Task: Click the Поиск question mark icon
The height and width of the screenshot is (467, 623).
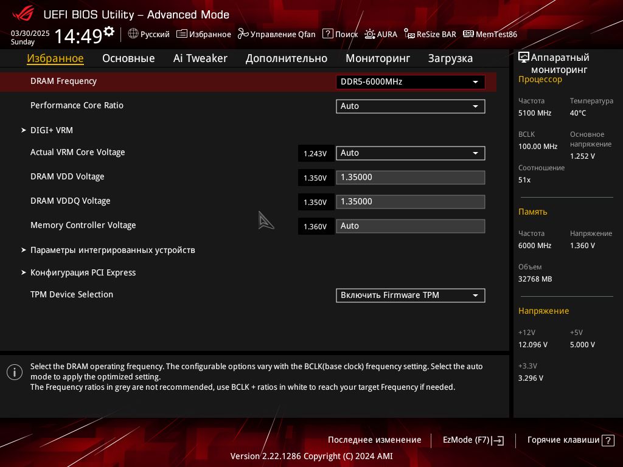Action: [328, 34]
